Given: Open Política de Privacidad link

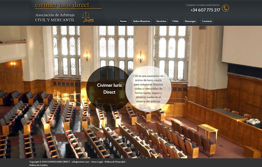Looking at the screenshot, I should [115, 162].
